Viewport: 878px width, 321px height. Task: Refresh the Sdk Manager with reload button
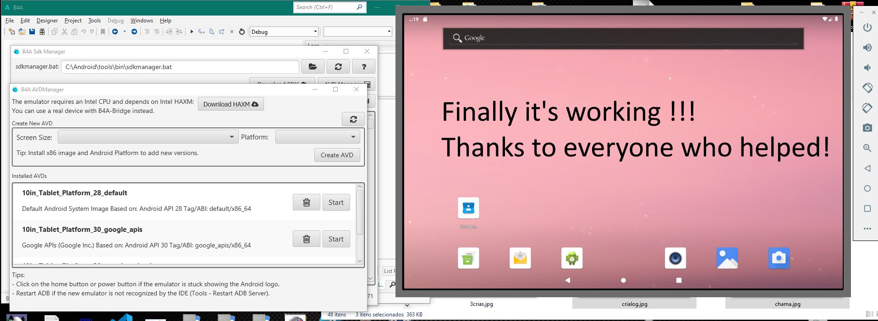338,67
